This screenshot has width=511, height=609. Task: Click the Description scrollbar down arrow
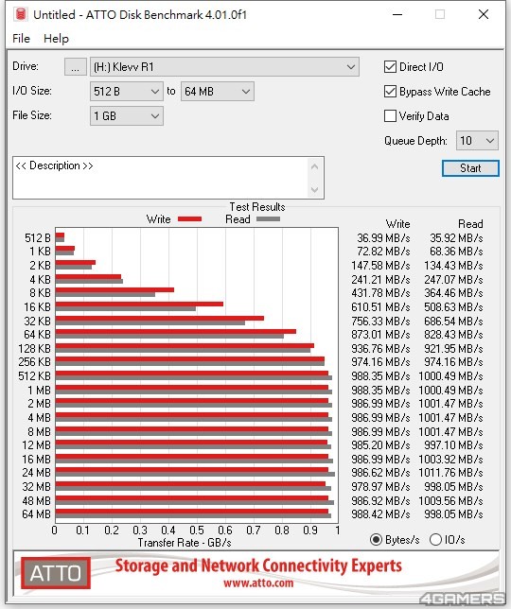pos(315,189)
